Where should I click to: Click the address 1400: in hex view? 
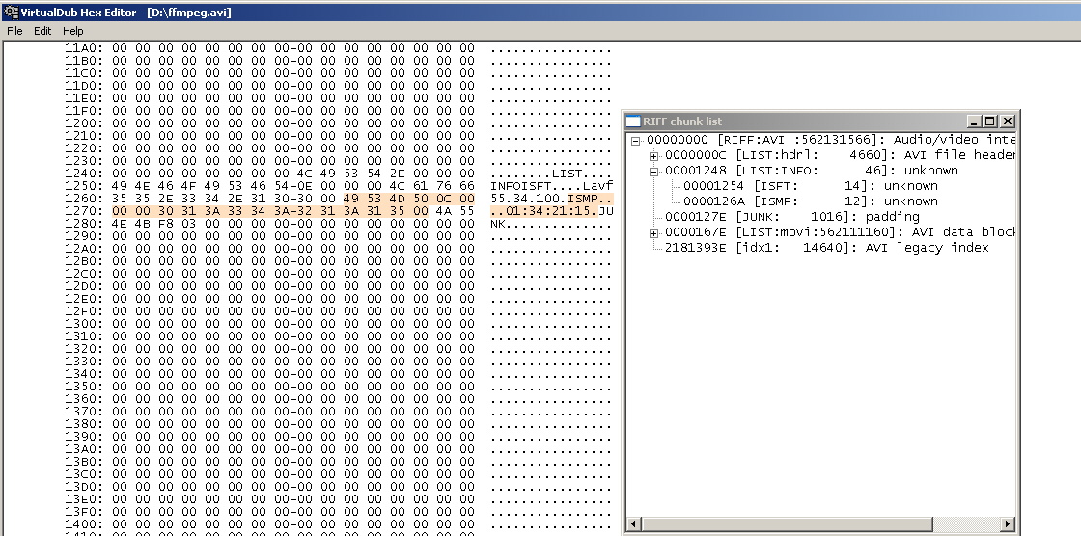(x=84, y=524)
